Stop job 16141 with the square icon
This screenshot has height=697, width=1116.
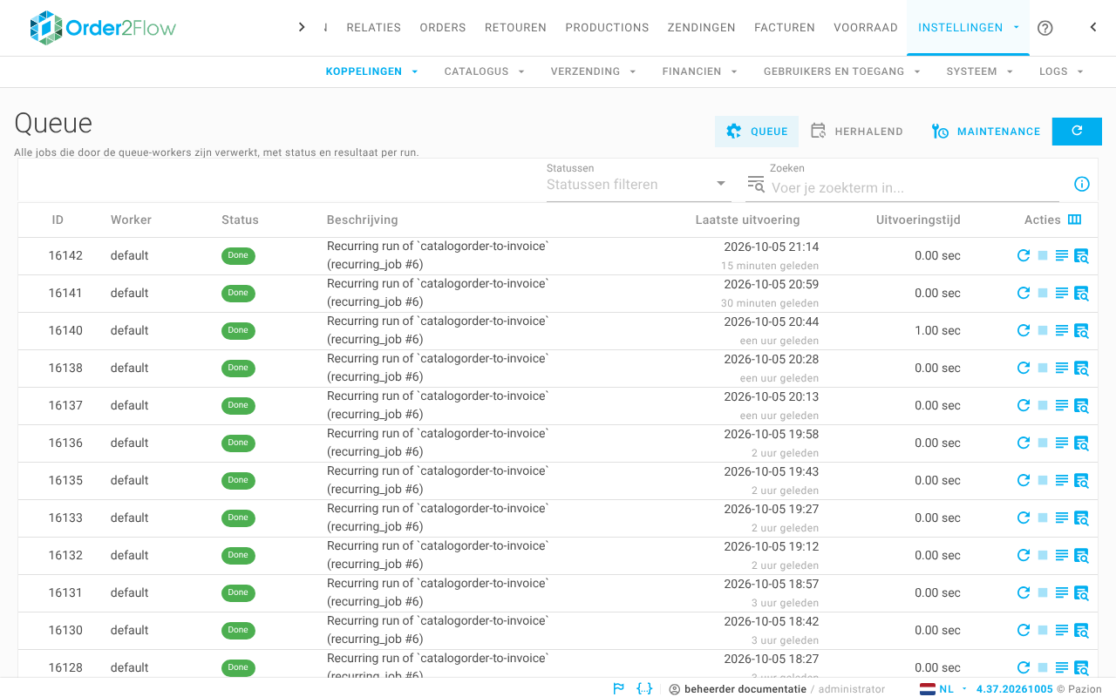coord(1043,293)
